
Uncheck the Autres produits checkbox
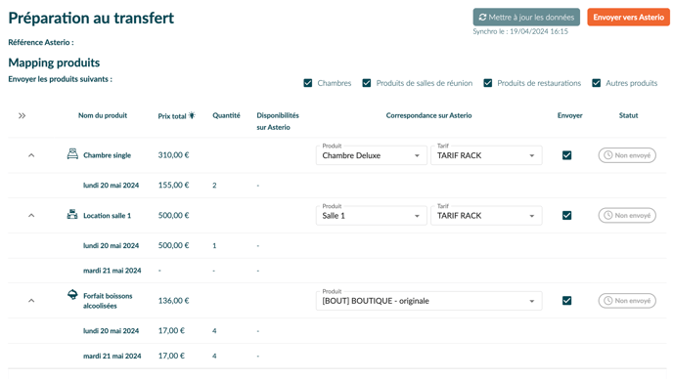[x=596, y=83]
